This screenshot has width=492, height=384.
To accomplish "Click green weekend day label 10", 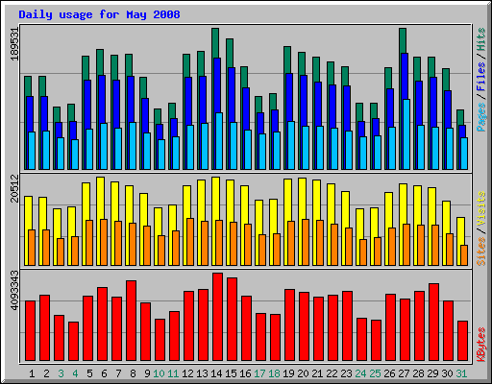I will click(x=159, y=373).
